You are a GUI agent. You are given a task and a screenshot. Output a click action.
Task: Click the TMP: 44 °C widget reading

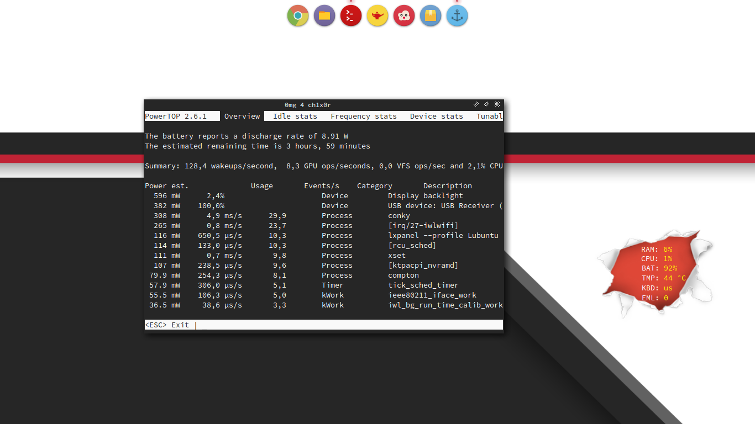click(x=663, y=278)
